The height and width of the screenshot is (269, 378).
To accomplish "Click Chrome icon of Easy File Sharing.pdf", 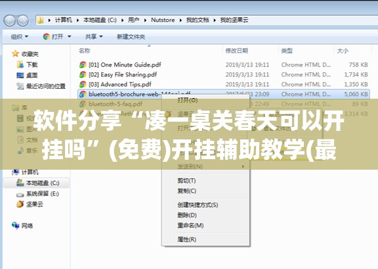I will 83,74.
